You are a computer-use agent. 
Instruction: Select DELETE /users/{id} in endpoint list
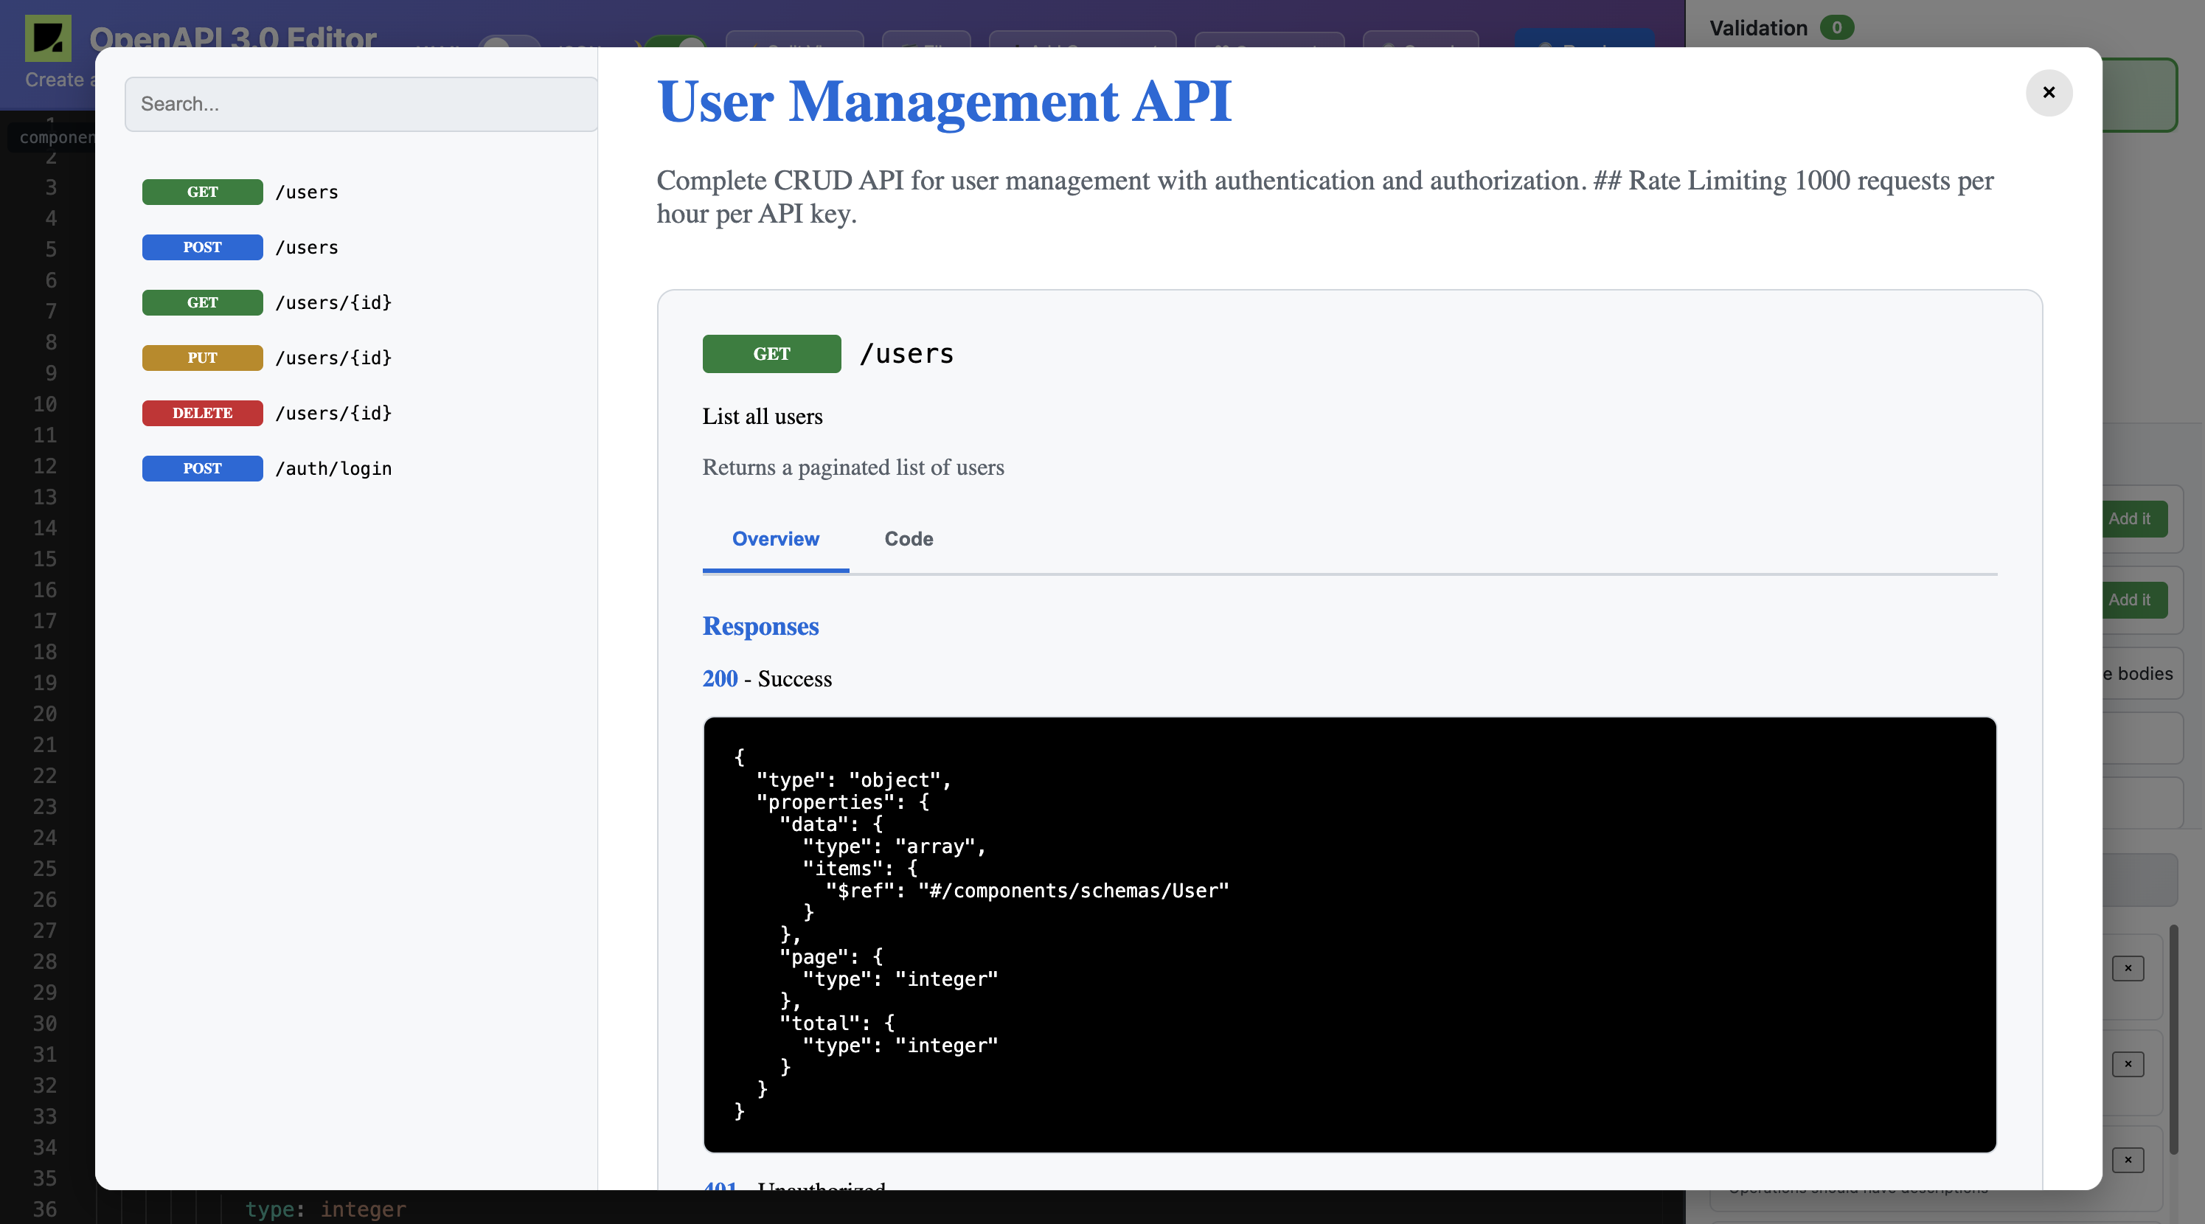click(267, 413)
